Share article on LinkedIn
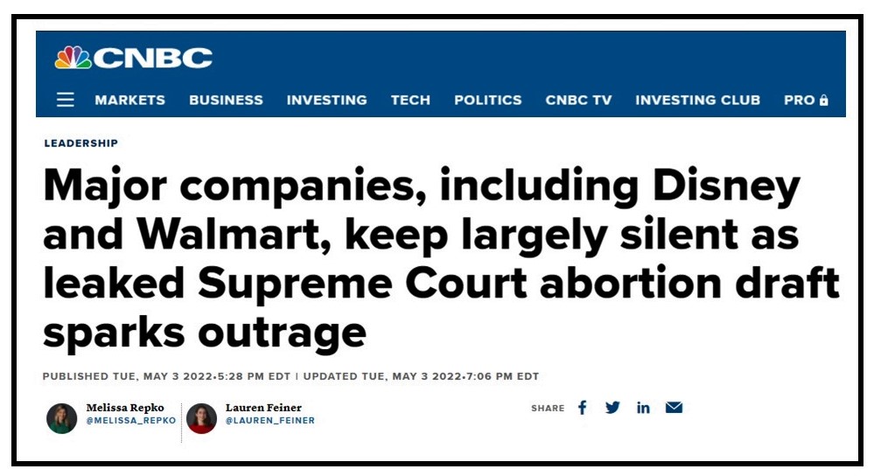The image size is (874, 476). pos(643,408)
